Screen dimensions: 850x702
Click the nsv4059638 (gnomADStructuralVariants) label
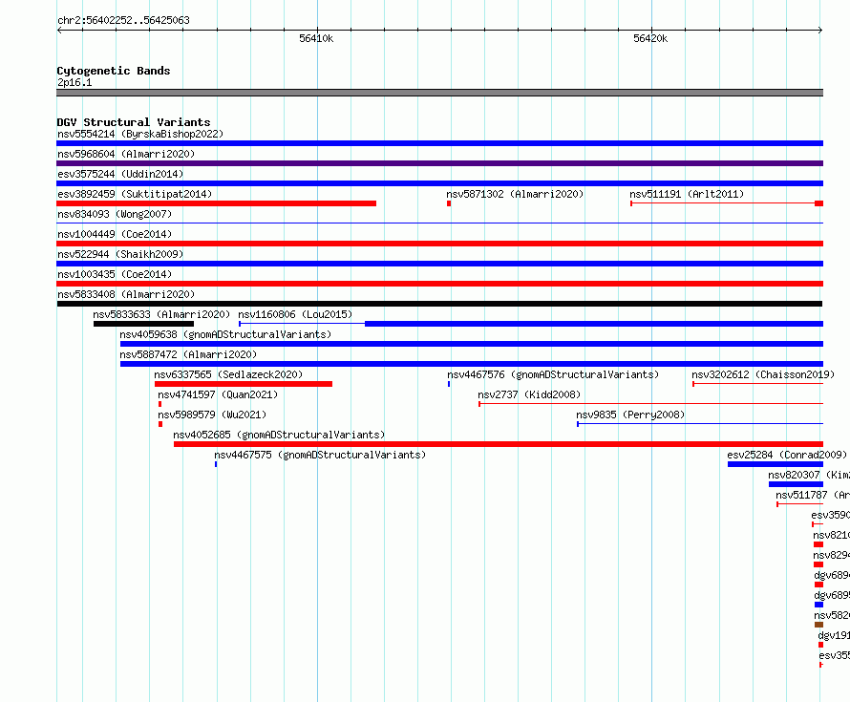[x=225, y=334]
